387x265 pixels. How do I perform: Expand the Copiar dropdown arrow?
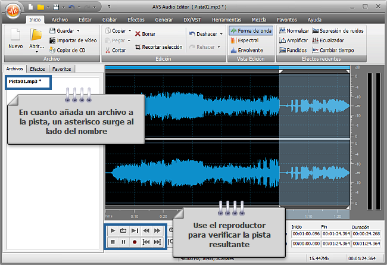pos(130,31)
